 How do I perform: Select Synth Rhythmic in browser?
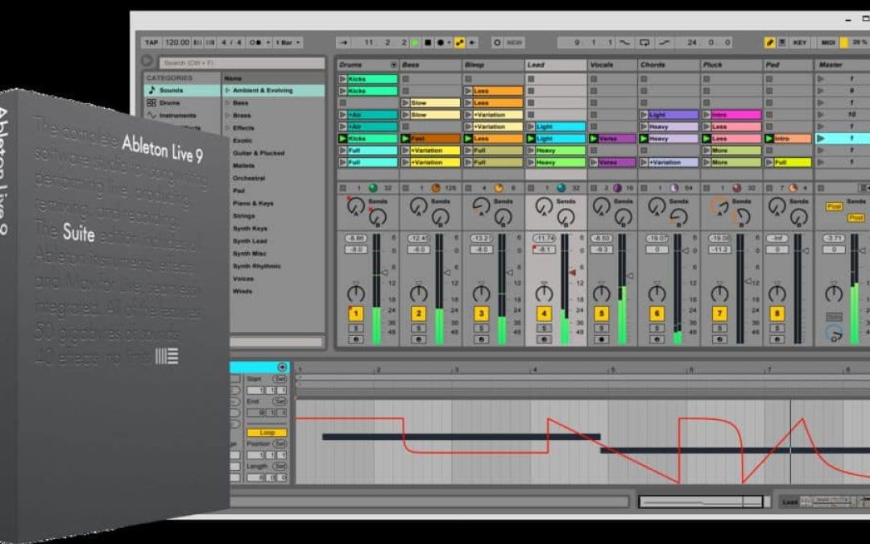pyautogui.click(x=257, y=266)
